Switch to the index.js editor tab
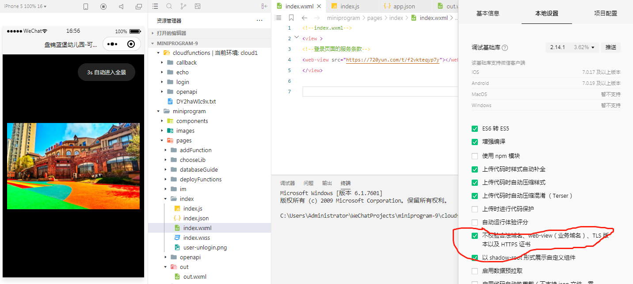This screenshot has height=284, width=633. tap(352, 6)
